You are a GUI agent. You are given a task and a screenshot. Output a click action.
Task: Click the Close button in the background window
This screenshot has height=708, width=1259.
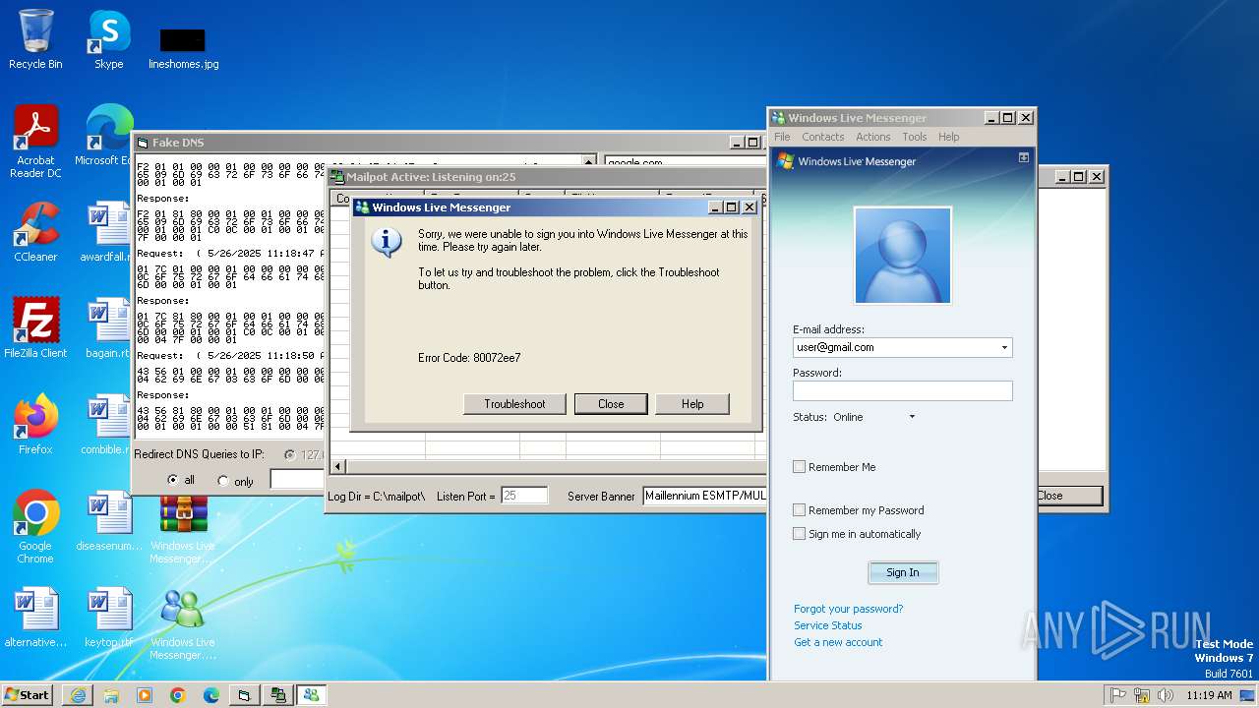point(1069,496)
